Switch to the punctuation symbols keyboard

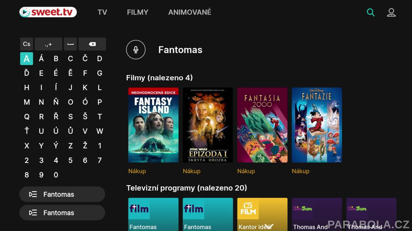click(x=48, y=44)
